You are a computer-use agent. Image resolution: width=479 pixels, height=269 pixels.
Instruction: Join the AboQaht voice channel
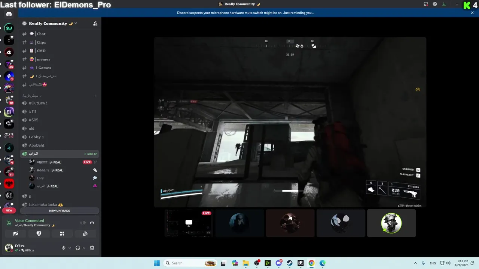click(60, 145)
